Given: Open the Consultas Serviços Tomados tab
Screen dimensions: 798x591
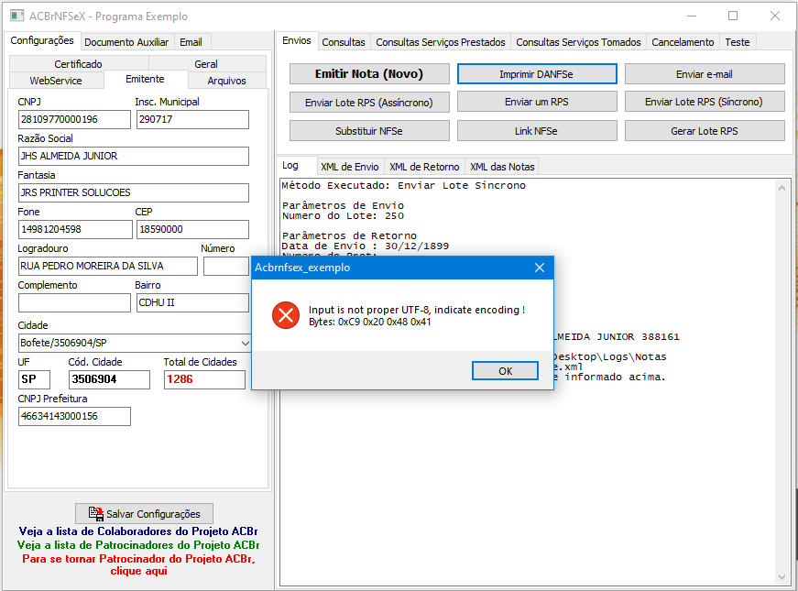Looking at the screenshot, I should [x=578, y=42].
